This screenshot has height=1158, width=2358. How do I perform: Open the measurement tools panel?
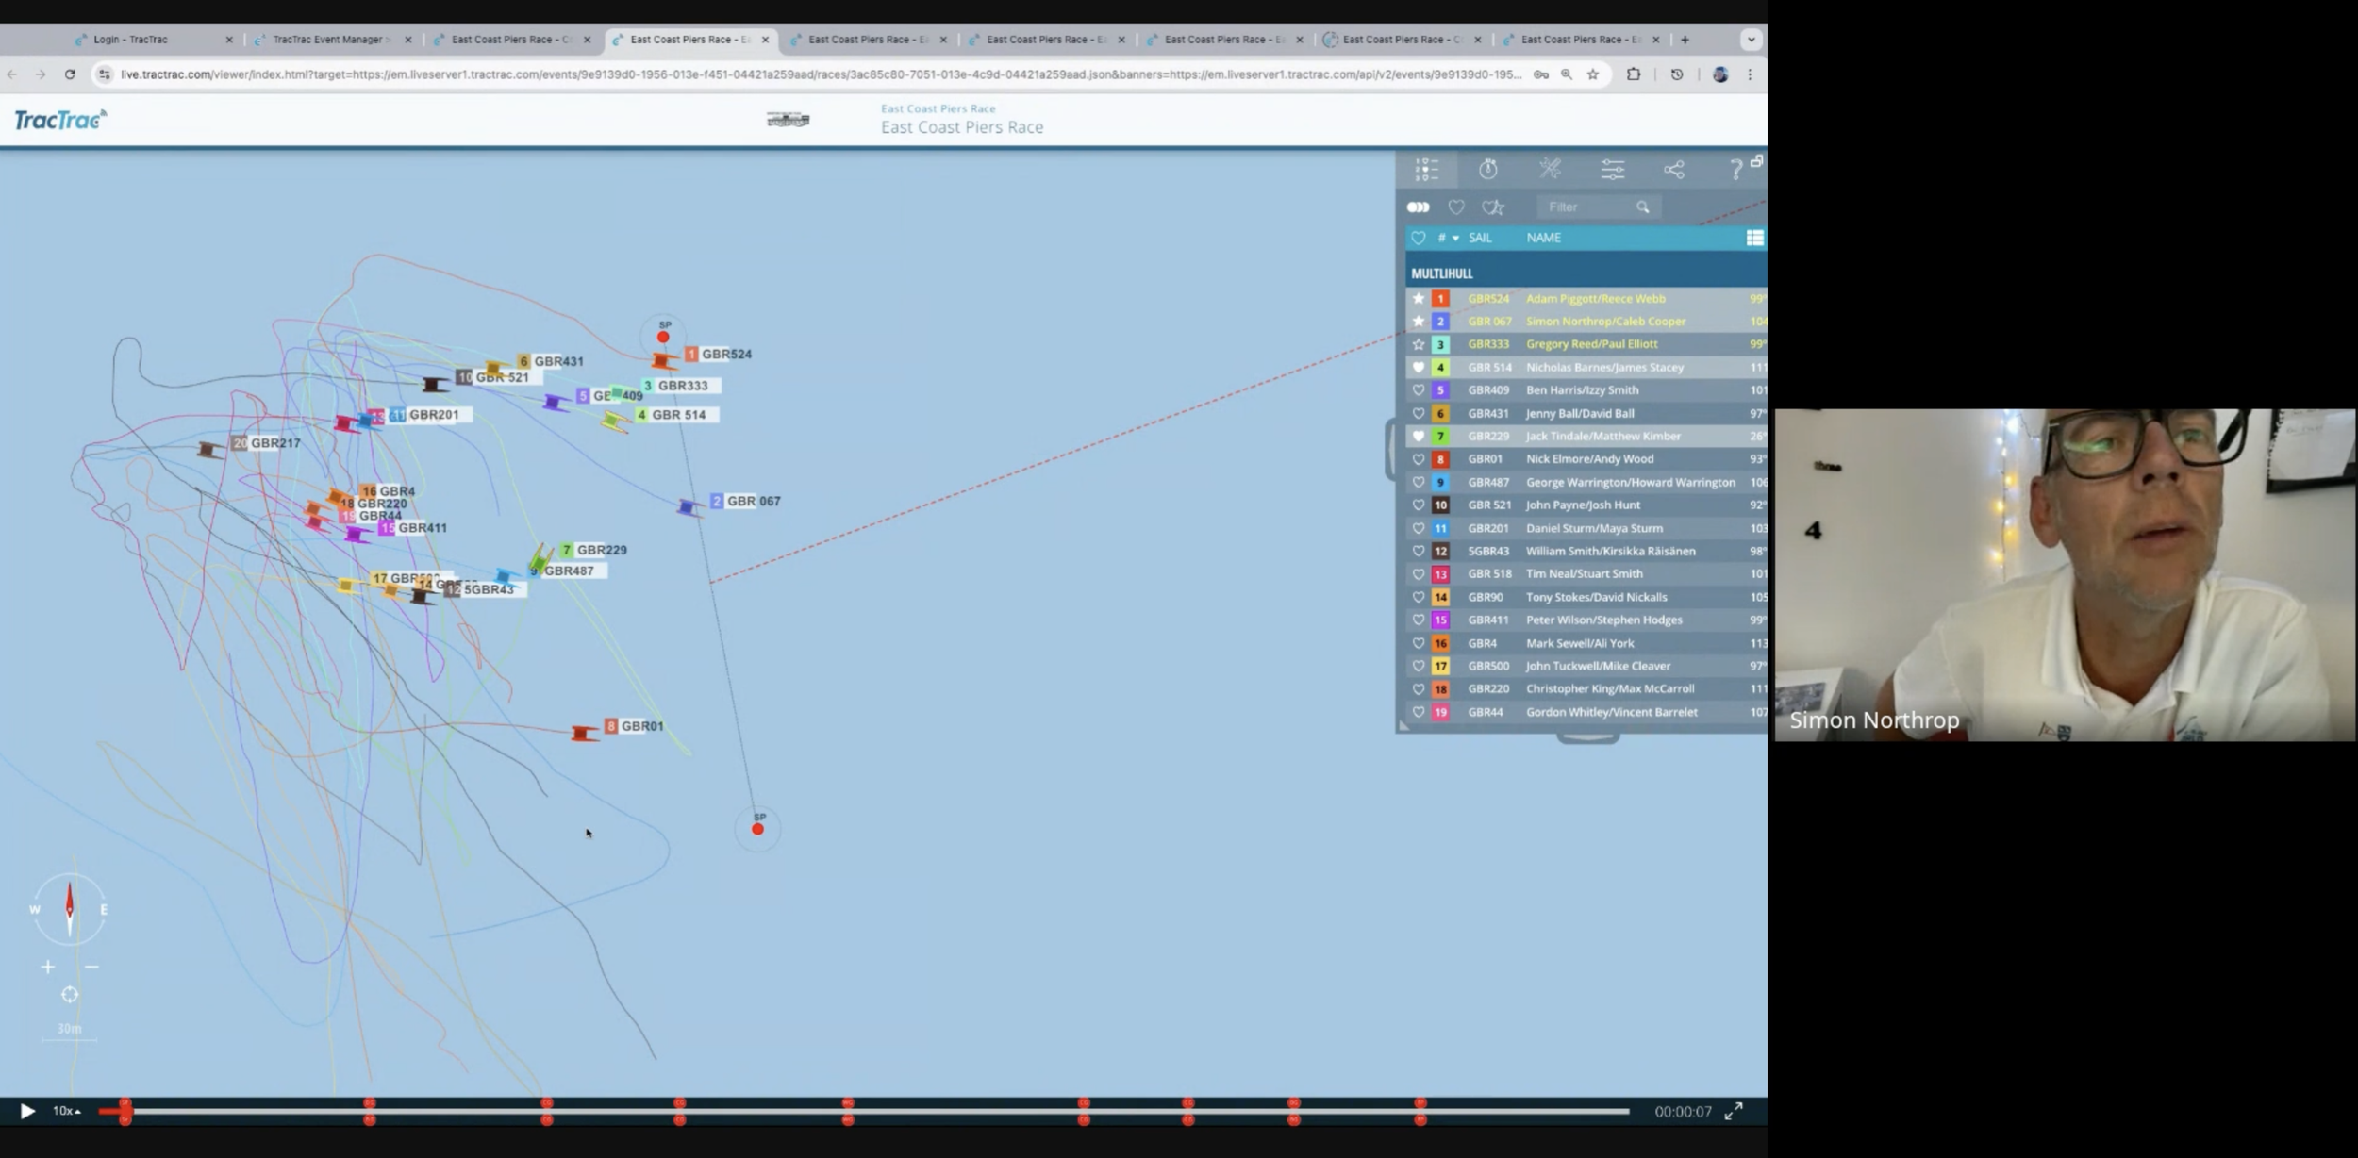(1550, 170)
